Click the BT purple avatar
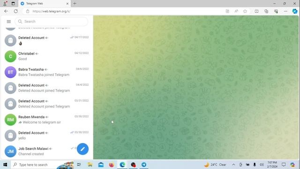This screenshot has width=300, height=169. [10, 72]
